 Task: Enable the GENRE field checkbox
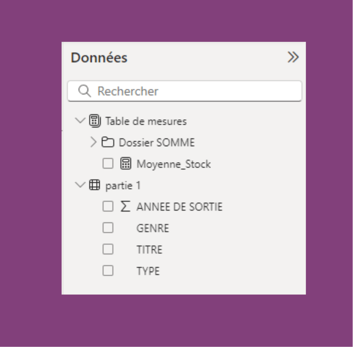click(108, 228)
